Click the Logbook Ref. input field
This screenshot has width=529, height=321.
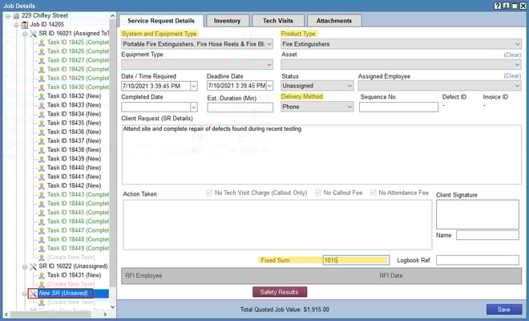[x=478, y=260]
